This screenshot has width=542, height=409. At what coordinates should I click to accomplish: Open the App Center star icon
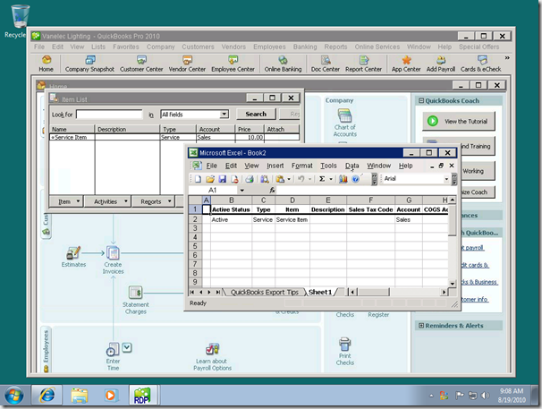406,64
